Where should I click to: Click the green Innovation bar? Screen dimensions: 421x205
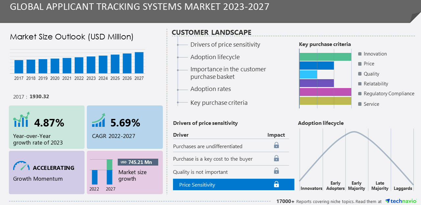(325, 57)
